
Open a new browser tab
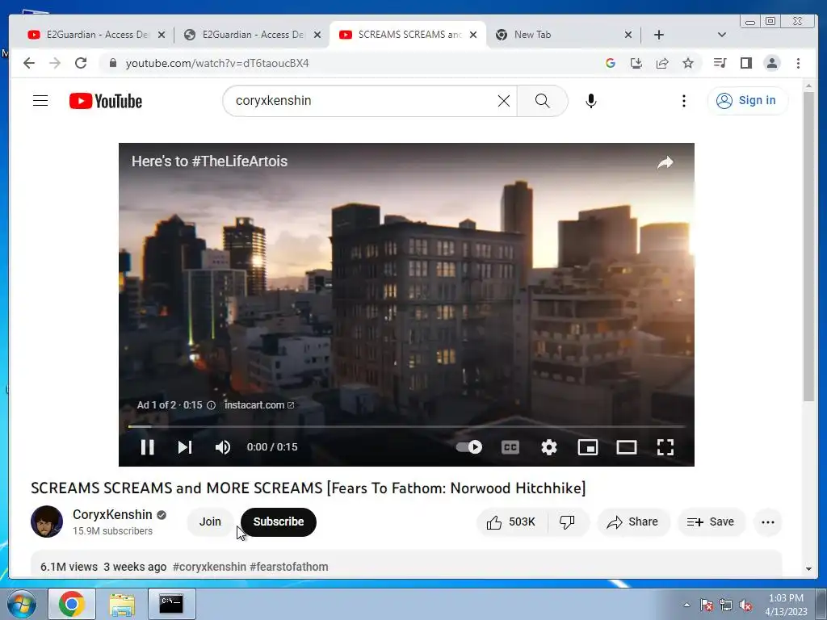[659, 35]
